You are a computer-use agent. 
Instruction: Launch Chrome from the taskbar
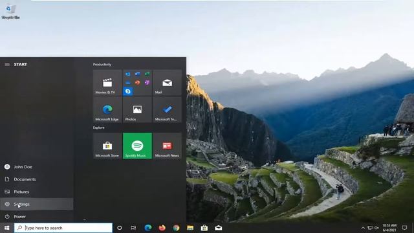[x=176, y=228]
